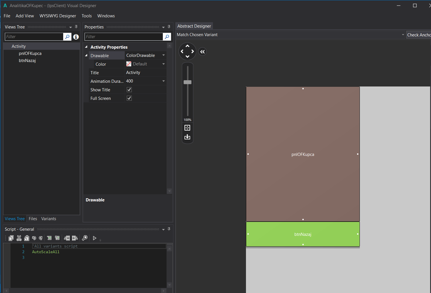Focus the Views Tree filter field
This screenshot has height=293, width=431.
[x=34, y=37]
